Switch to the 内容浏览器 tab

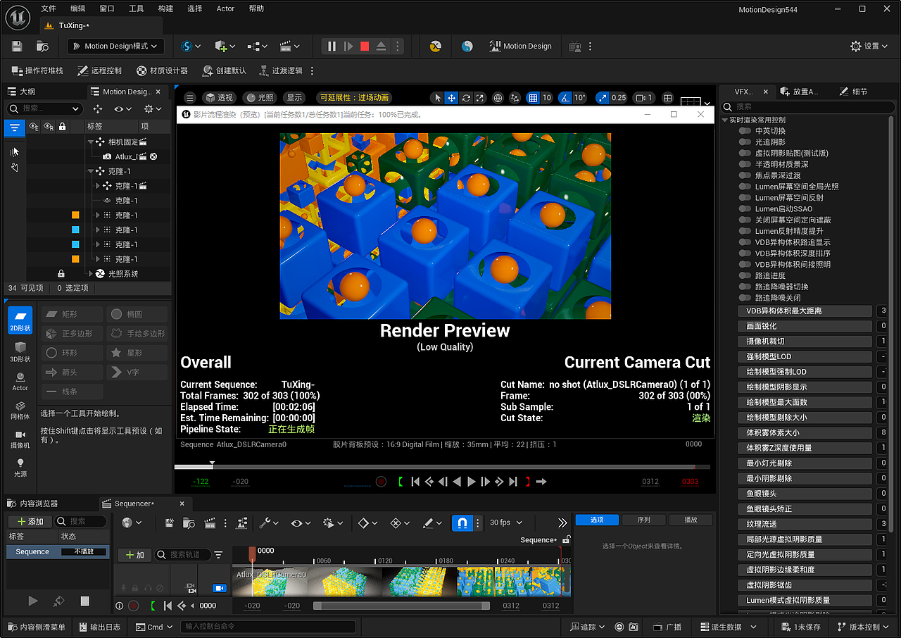32,503
